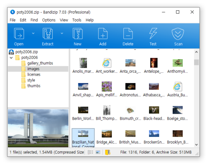The width and height of the screenshot is (207, 163).
Task: Collapse the poty2006 folder tree node
Action: (11, 58)
